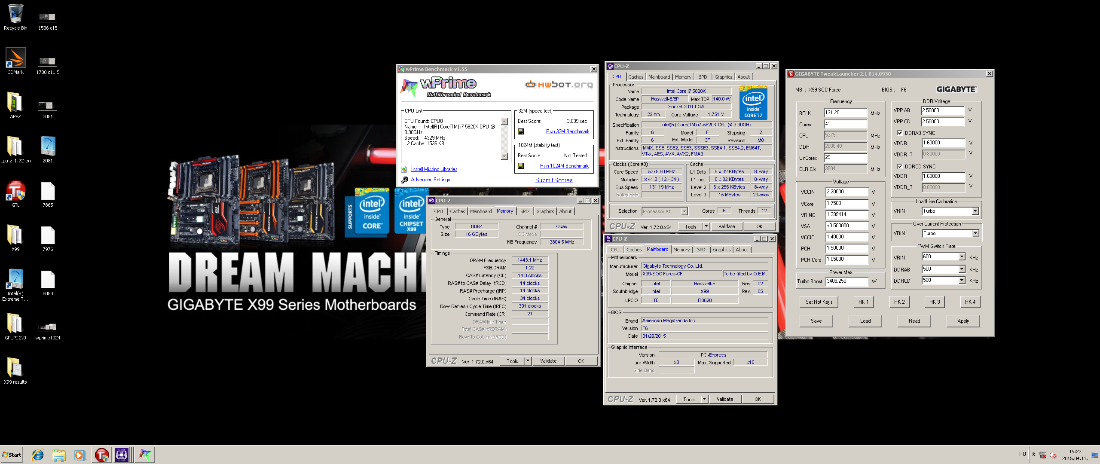Open the 3DMark desktop shortcut

click(15, 61)
